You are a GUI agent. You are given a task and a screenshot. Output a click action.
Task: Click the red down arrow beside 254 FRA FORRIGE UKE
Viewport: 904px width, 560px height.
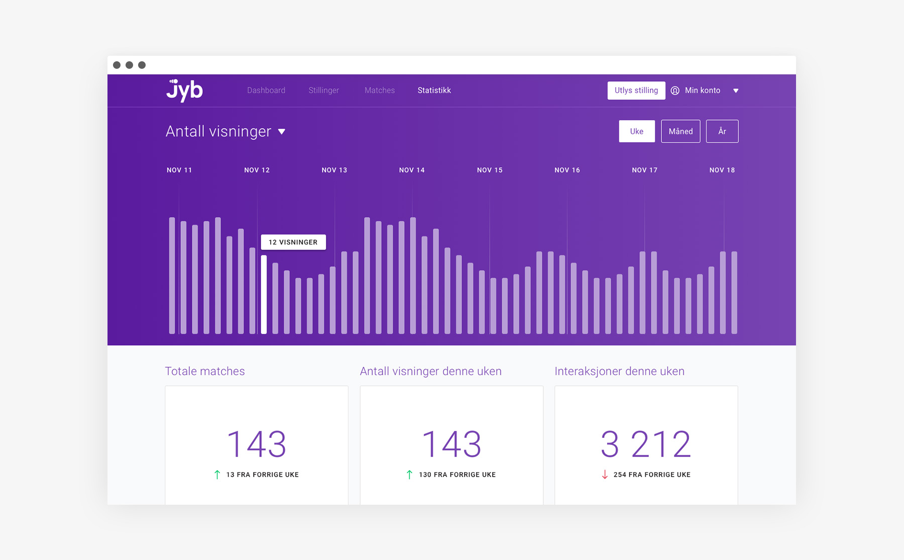605,475
